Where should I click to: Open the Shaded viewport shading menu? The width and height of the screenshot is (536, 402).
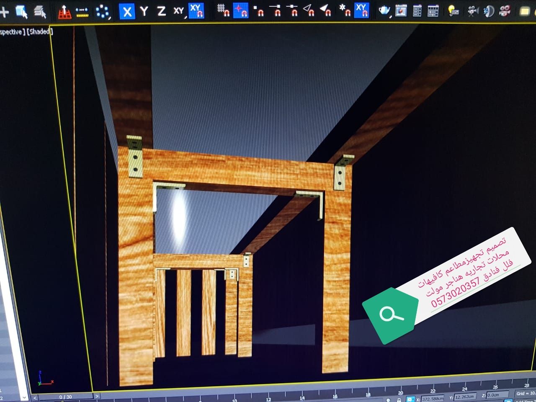[x=40, y=31]
